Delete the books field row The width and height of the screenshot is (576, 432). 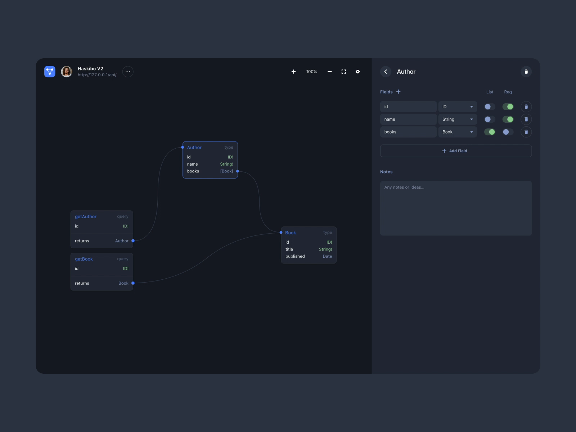[x=526, y=132]
